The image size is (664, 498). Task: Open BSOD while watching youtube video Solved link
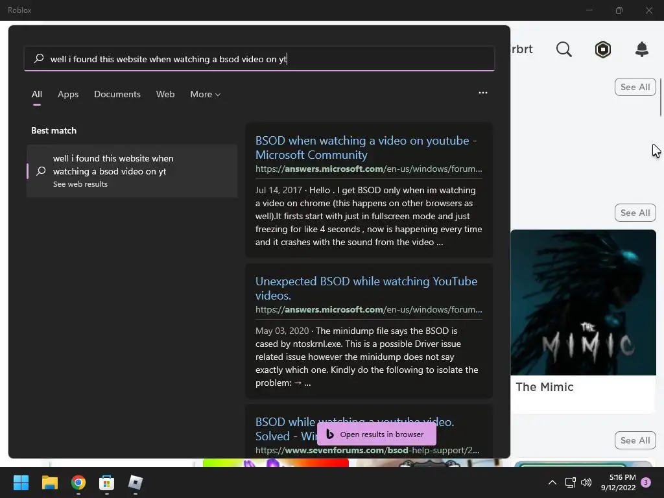click(x=355, y=429)
